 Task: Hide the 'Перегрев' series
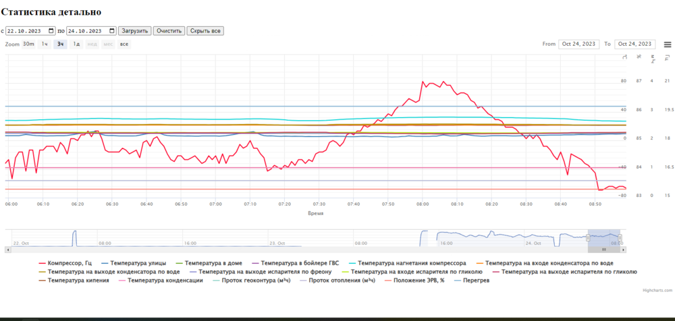coord(475,280)
